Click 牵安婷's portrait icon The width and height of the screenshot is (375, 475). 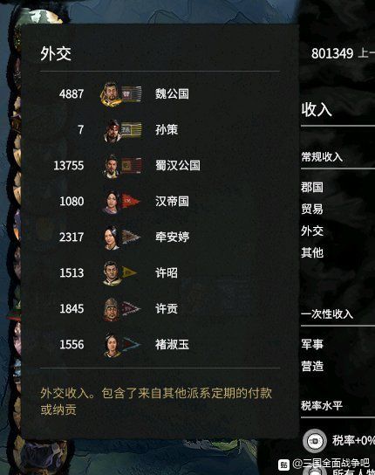coord(111,237)
